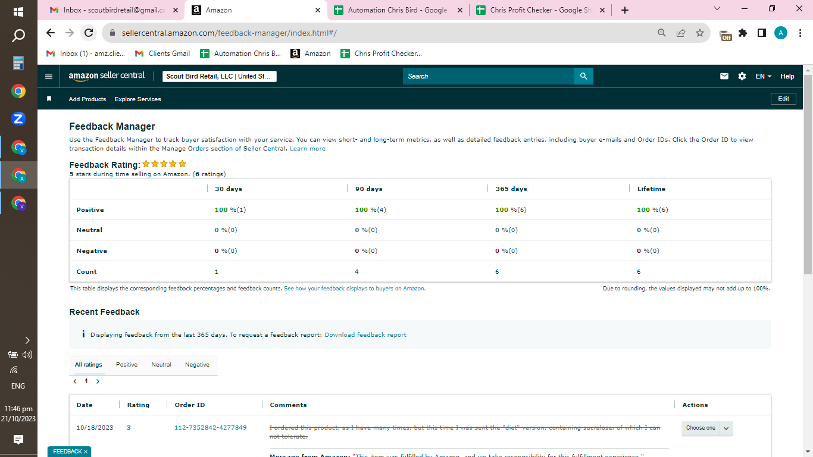Click See how your feedback displays link
The image size is (813, 457).
pos(355,289)
